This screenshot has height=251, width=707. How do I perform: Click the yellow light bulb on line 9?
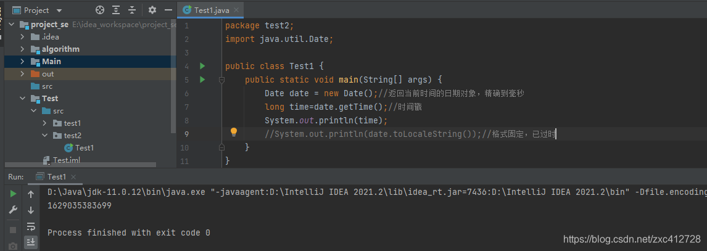234,132
